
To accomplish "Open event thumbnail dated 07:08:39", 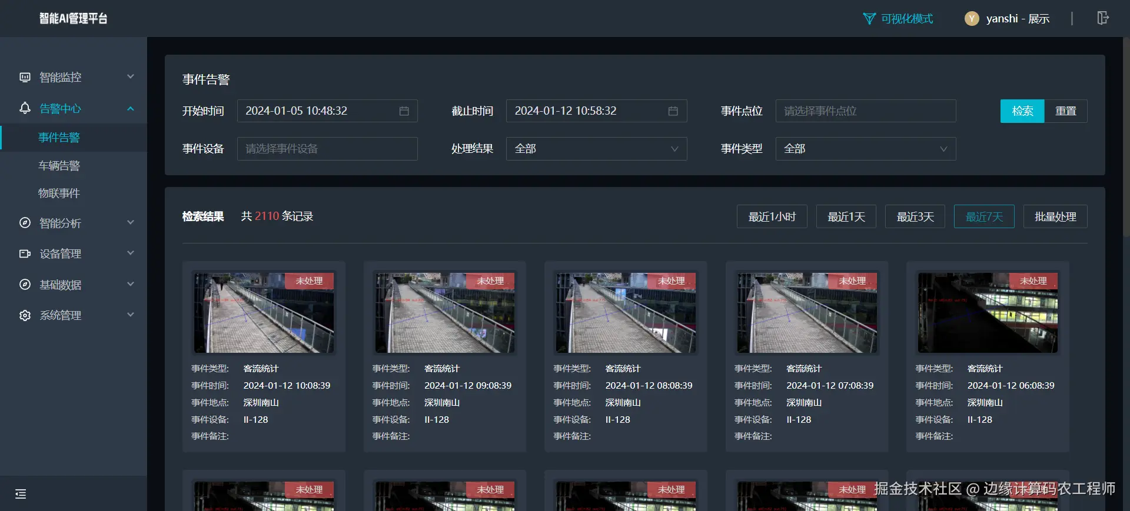I will click(x=807, y=313).
